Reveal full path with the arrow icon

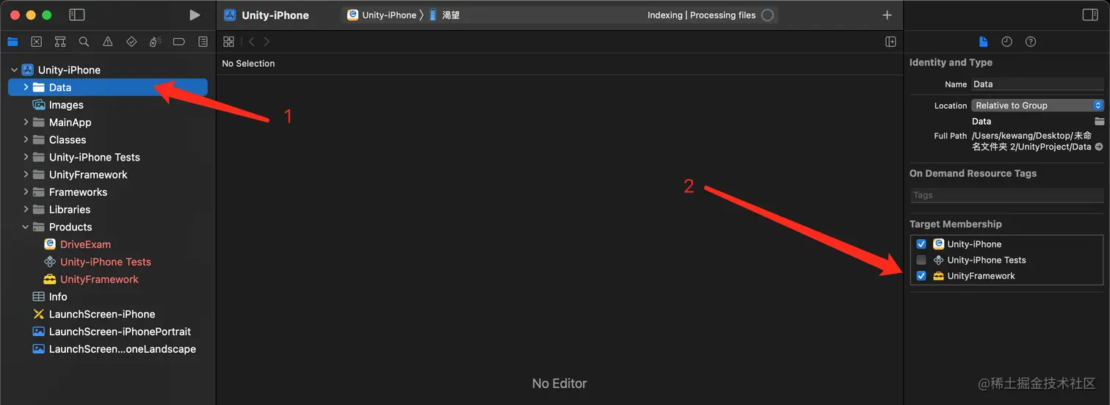pyautogui.click(x=1099, y=147)
